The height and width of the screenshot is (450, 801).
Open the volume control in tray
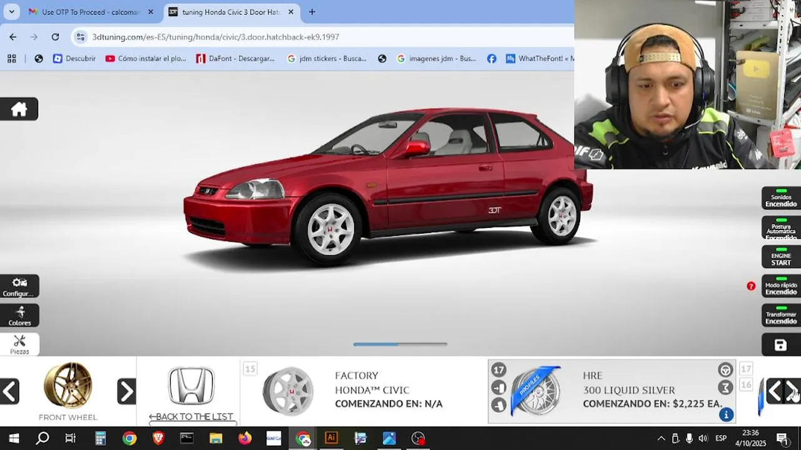(703, 438)
